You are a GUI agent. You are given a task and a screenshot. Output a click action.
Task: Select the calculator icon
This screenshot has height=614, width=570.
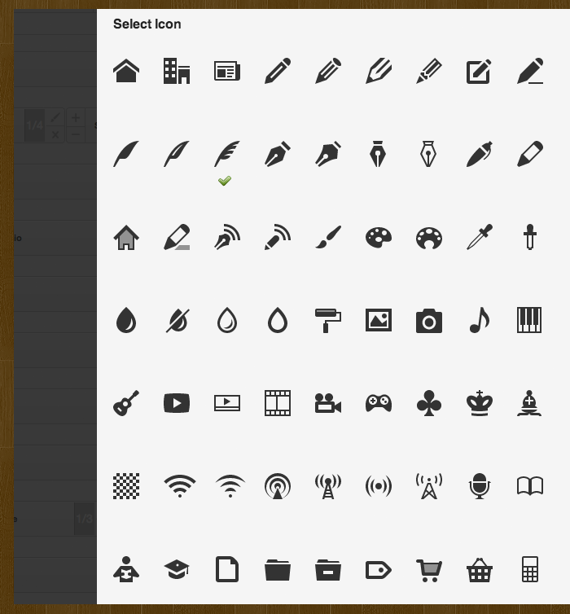tap(529, 569)
